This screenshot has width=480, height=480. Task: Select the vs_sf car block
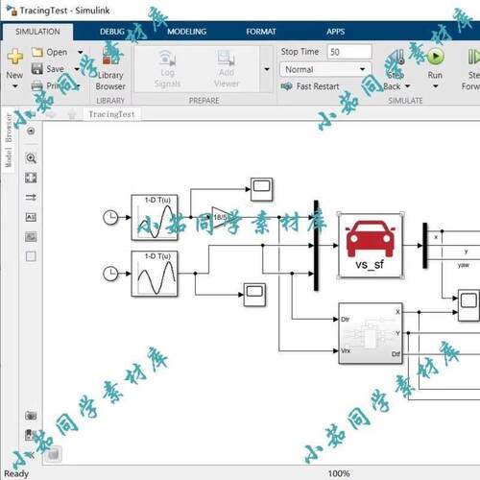(x=370, y=245)
